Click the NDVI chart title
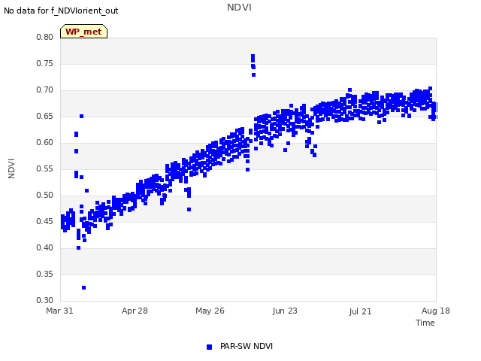This screenshot has height=361, width=481. 239,8
